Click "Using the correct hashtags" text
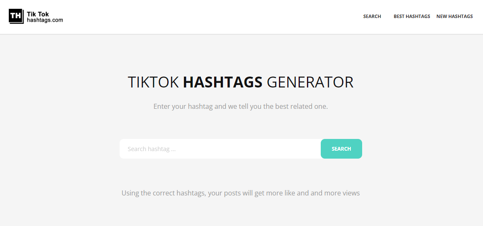This screenshot has width=483, height=226. 163,193
